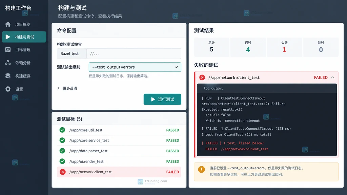The height and width of the screenshot is (195, 347).
Task: Click the 失败 1 stat card
Action: pyautogui.click(x=284, y=47)
